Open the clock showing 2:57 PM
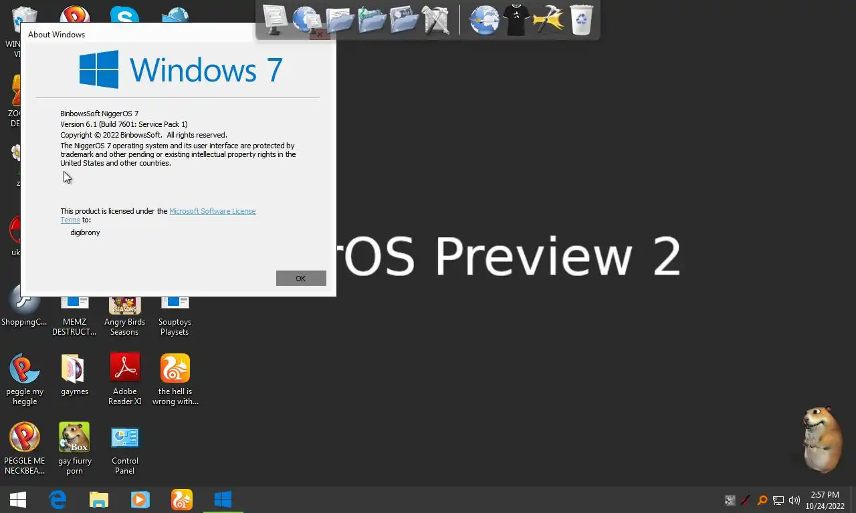The width and height of the screenshot is (856, 513). 825,500
